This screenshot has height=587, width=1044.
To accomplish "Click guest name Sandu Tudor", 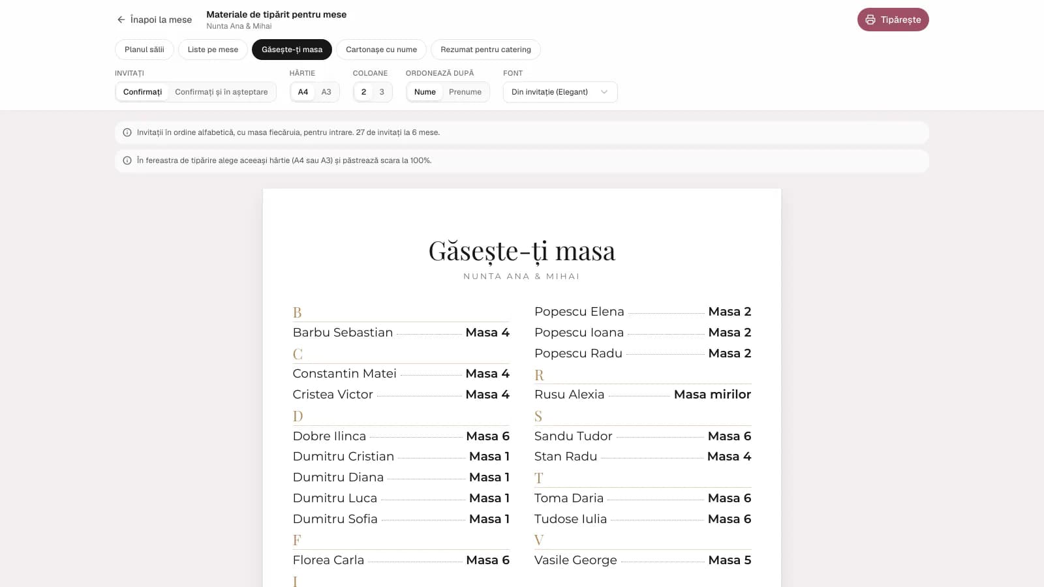I will click(x=574, y=436).
